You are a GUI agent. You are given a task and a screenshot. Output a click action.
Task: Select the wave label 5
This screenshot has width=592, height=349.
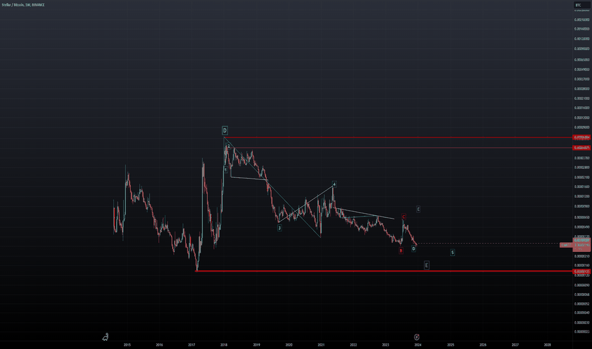(x=452, y=253)
